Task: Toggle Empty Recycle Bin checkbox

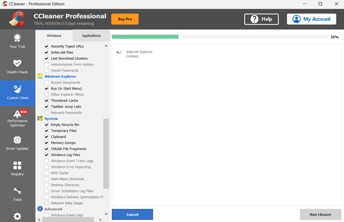Action: tap(47, 125)
